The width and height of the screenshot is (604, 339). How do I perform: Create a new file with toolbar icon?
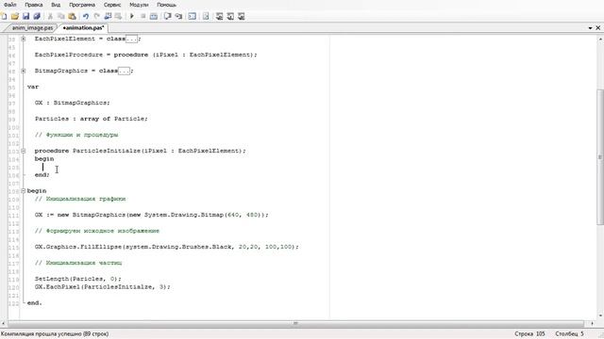pyautogui.click(x=4, y=16)
